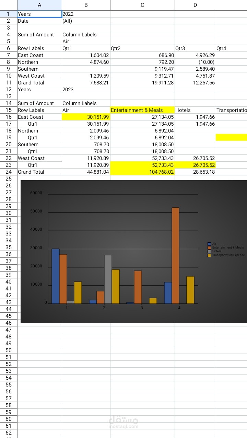247x438 pixels.
Task: Click the empty yellow highlighted cell in row 19
Action: point(232,138)
